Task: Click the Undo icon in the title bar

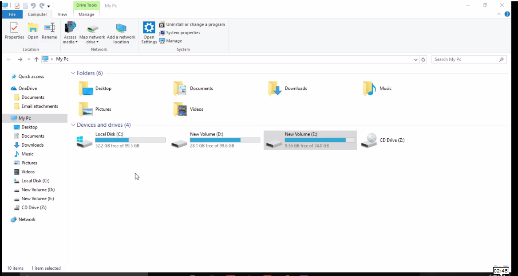Action: pyautogui.click(x=33, y=6)
